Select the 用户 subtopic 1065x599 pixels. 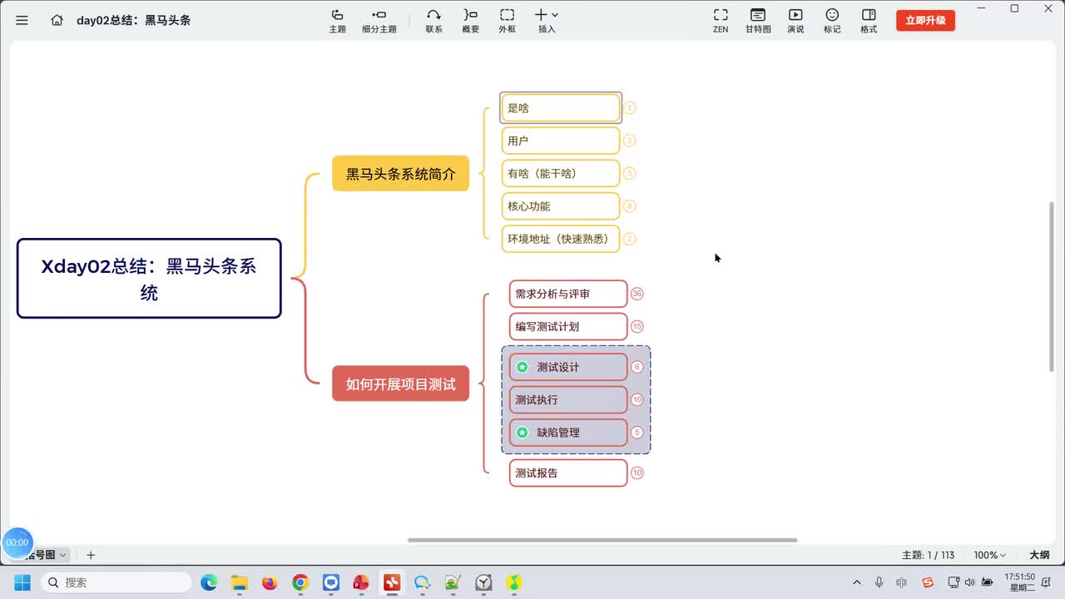tap(561, 141)
